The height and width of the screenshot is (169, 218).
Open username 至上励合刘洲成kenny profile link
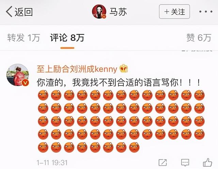[77, 69]
